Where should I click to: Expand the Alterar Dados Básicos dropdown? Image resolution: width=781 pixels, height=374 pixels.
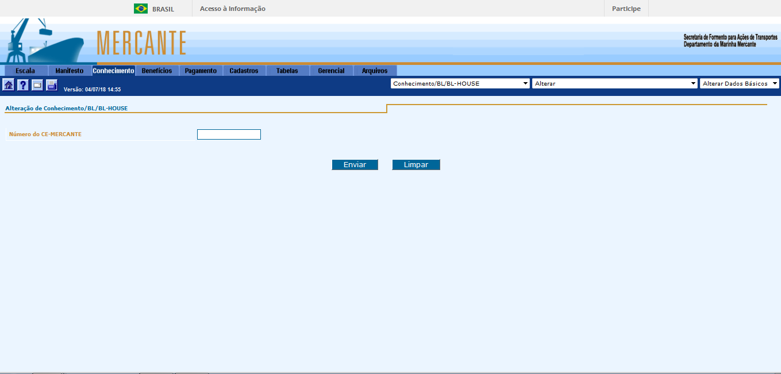740,83
